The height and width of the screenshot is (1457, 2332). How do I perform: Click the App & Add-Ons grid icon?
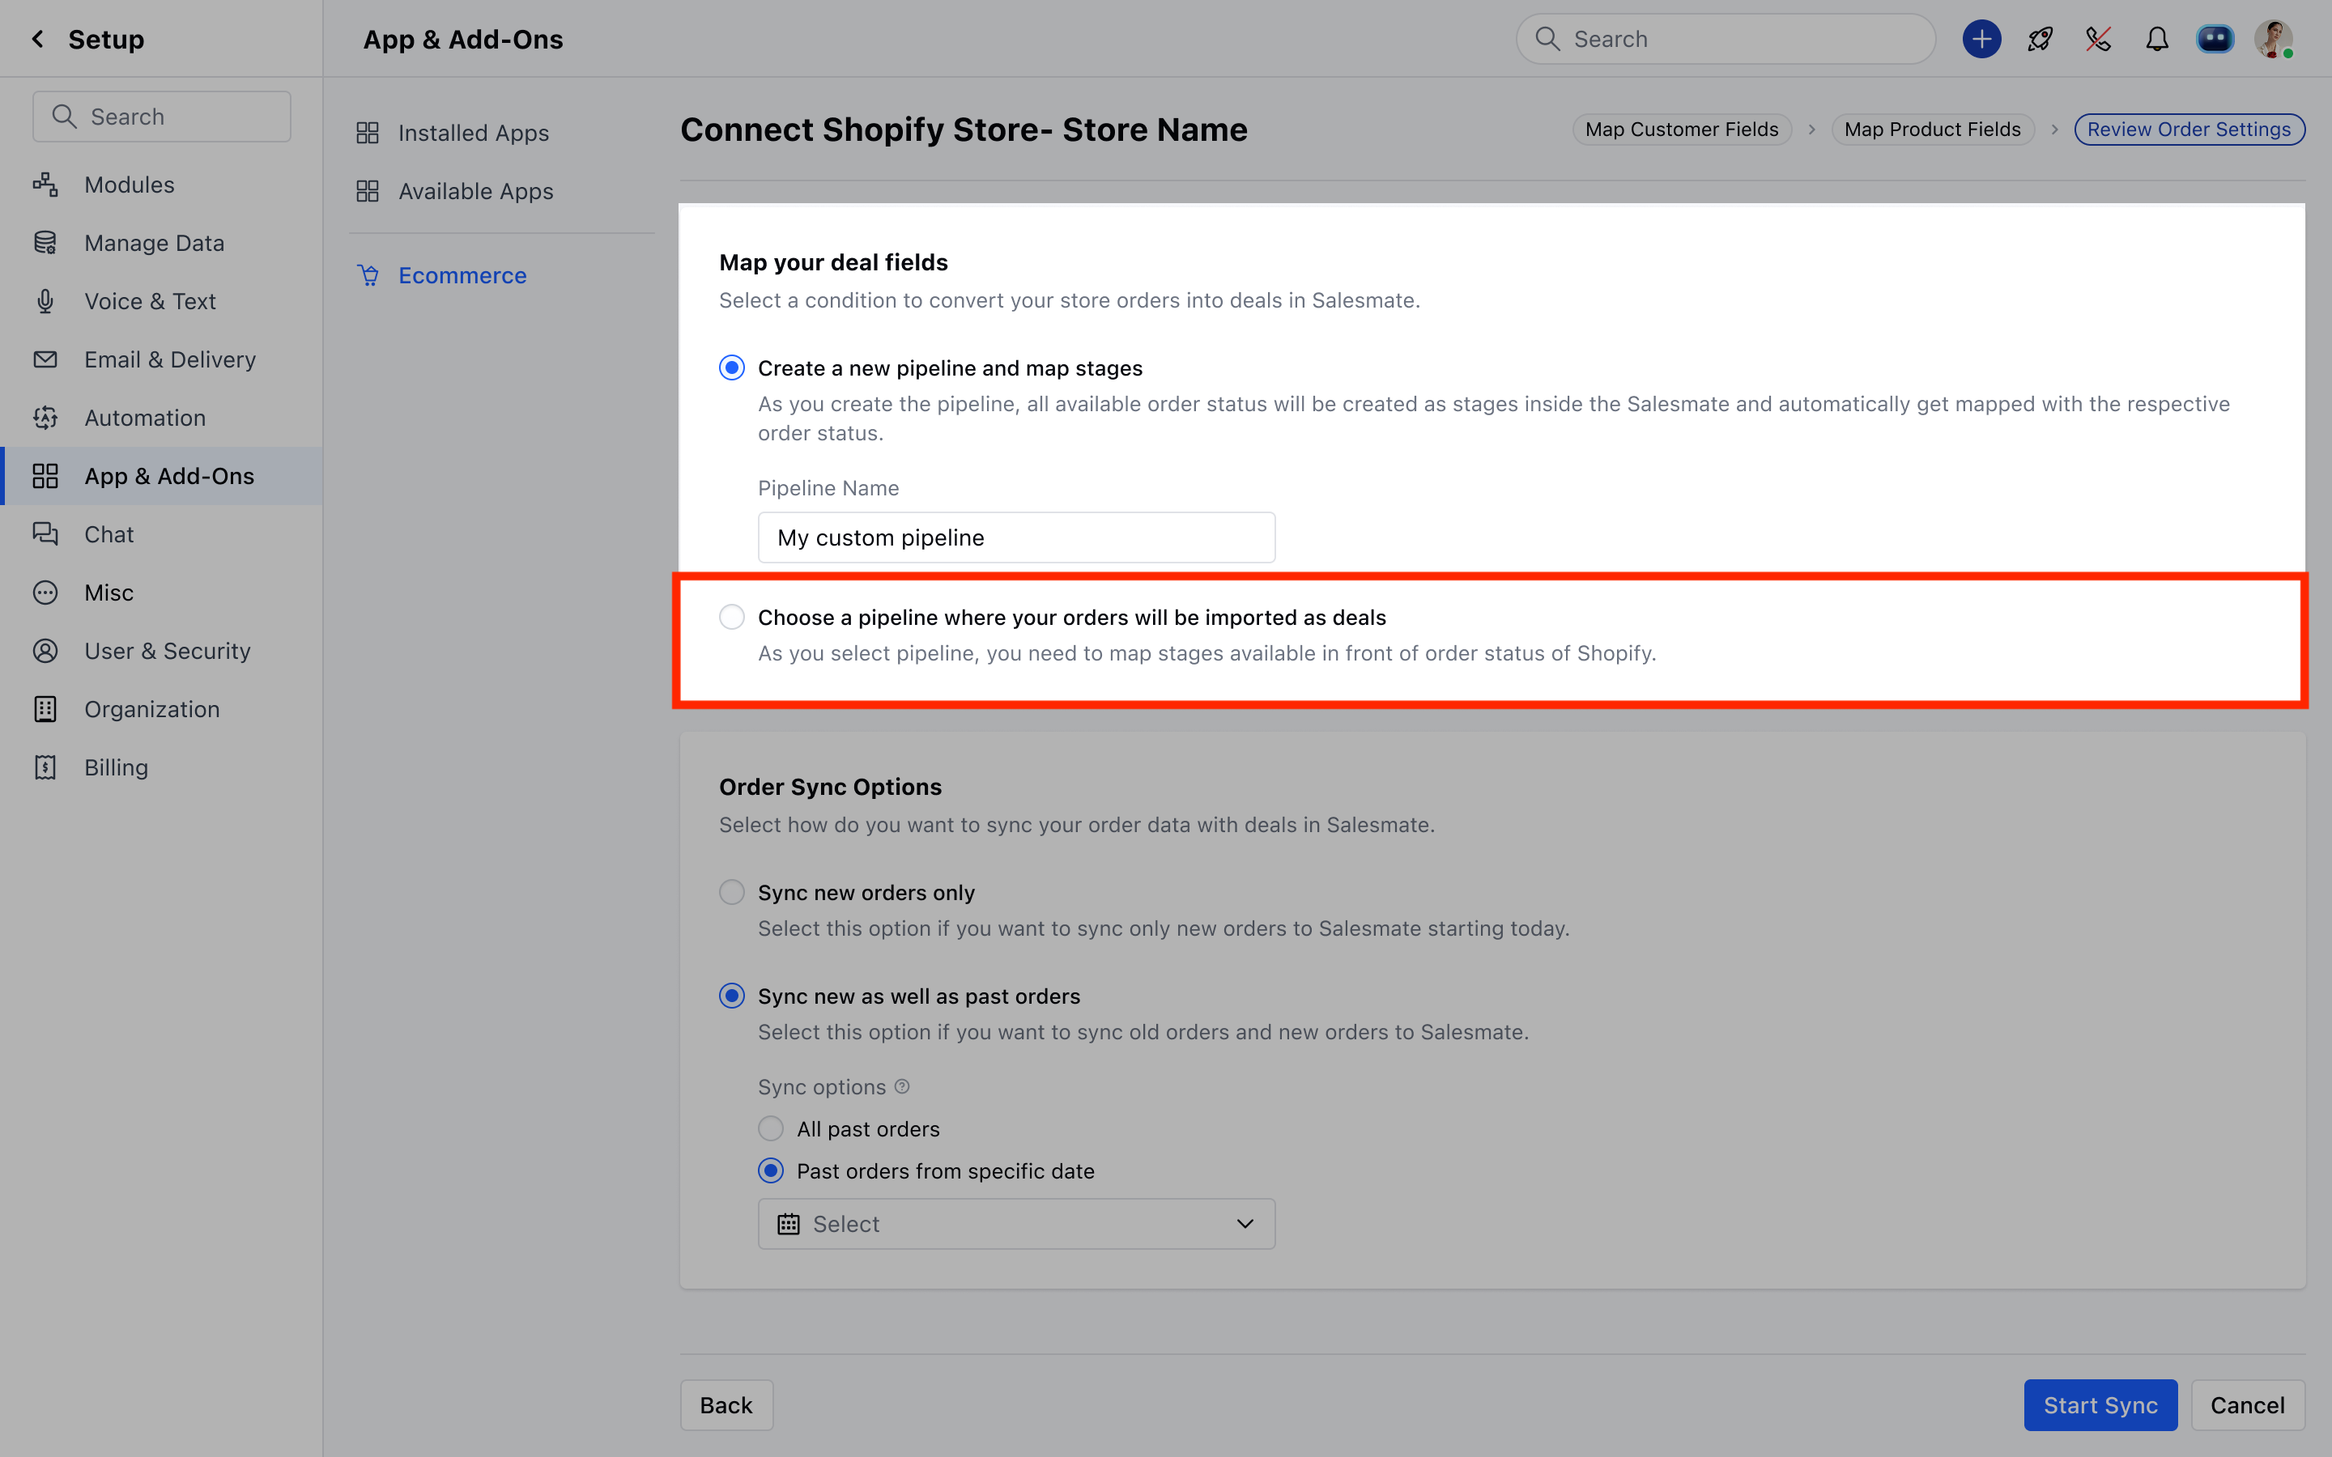pyautogui.click(x=45, y=476)
